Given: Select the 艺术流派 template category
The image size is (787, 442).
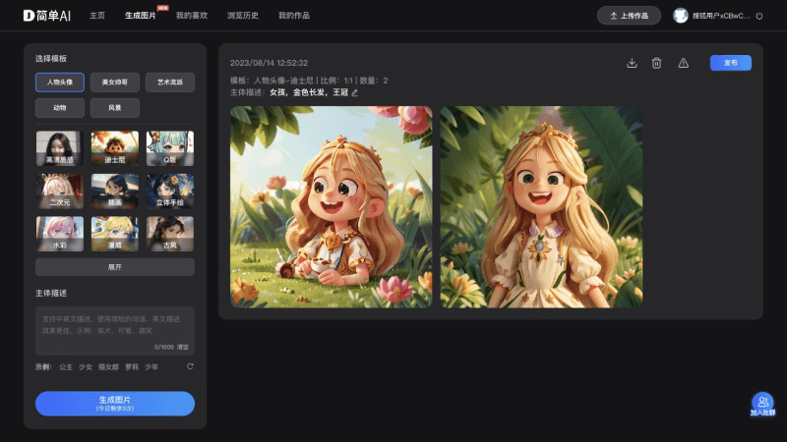Looking at the screenshot, I should 170,83.
